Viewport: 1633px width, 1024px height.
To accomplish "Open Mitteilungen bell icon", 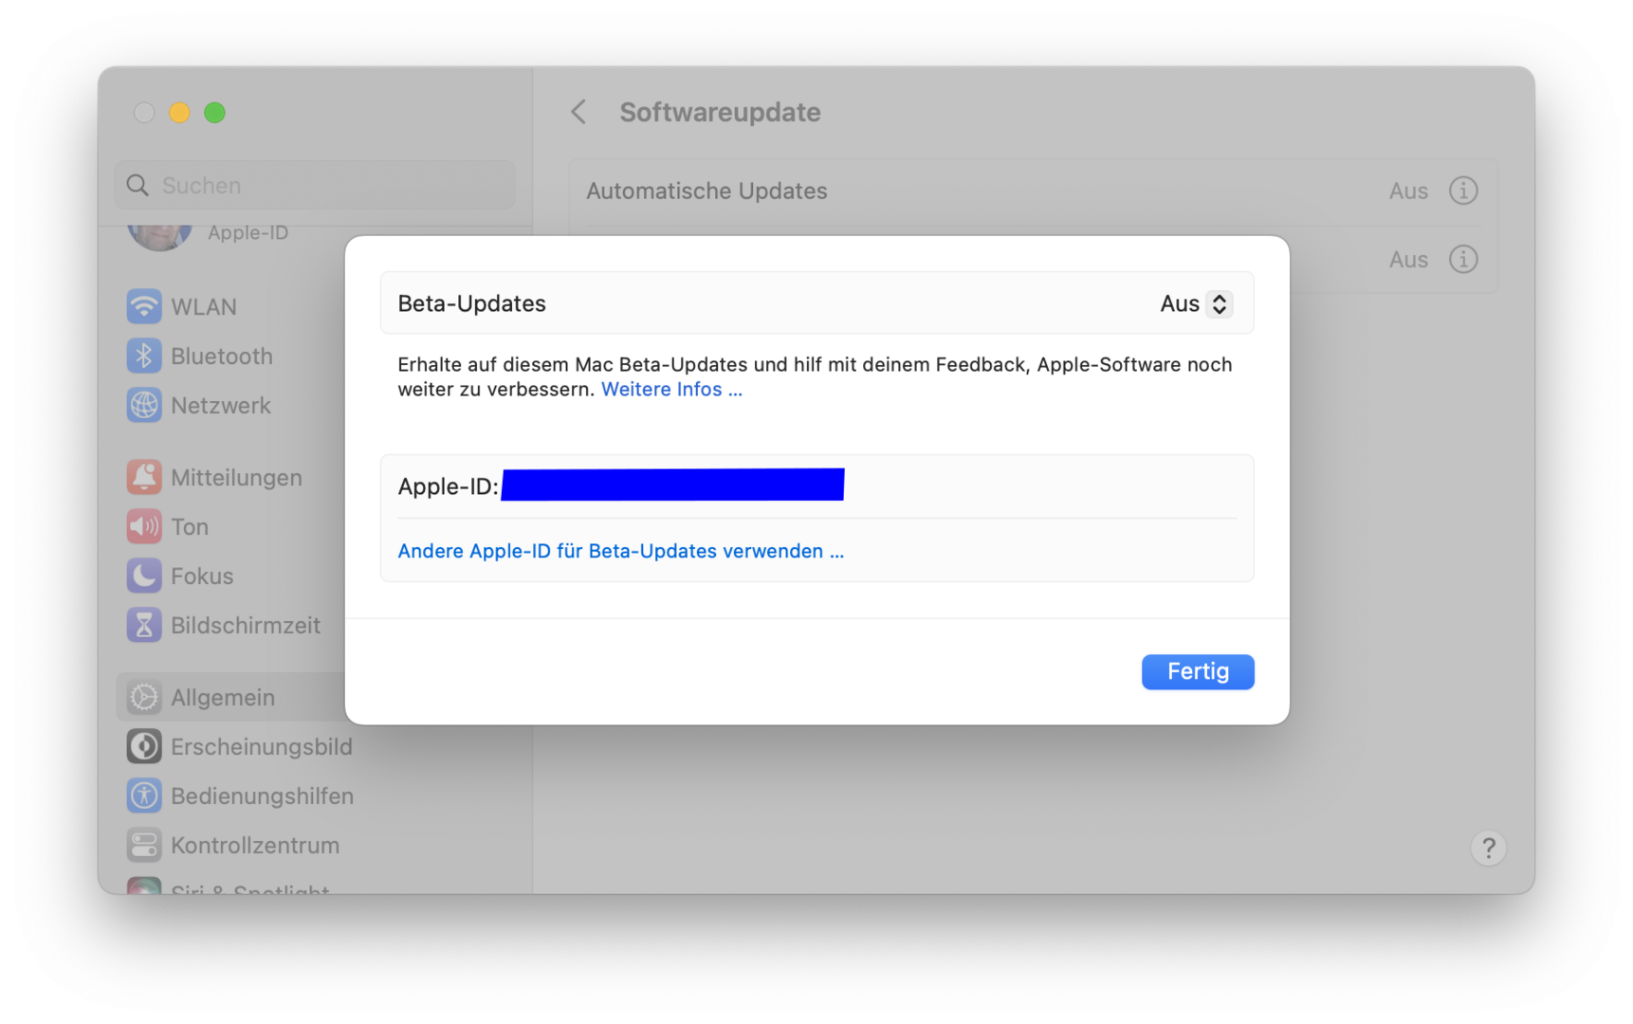I will (x=144, y=477).
